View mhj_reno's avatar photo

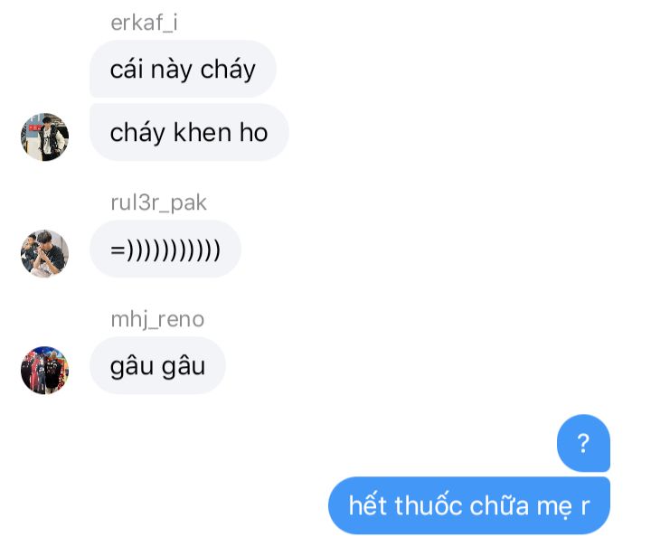tap(44, 370)
